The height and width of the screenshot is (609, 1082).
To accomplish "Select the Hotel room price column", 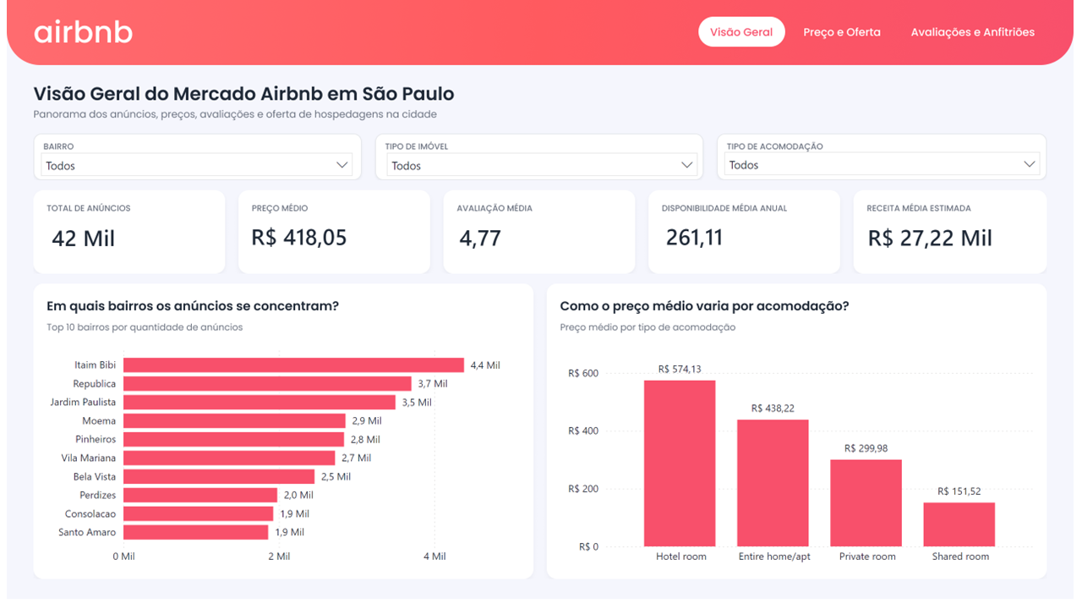I will pos(680,464).
